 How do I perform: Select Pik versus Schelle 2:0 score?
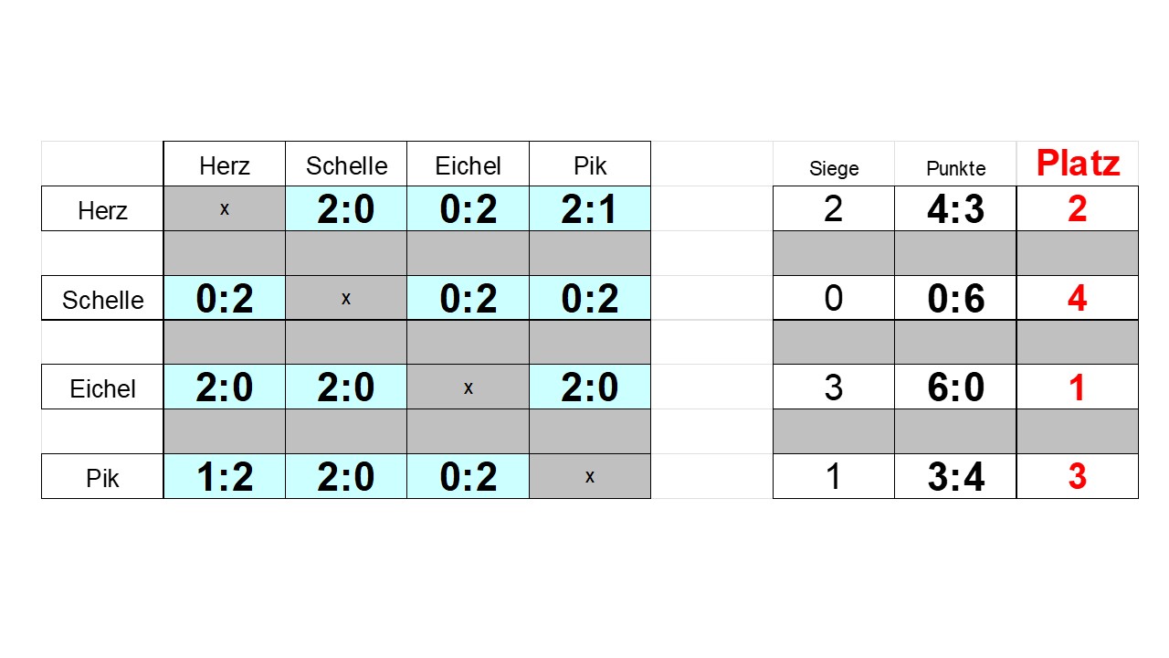tap(346, 476)
